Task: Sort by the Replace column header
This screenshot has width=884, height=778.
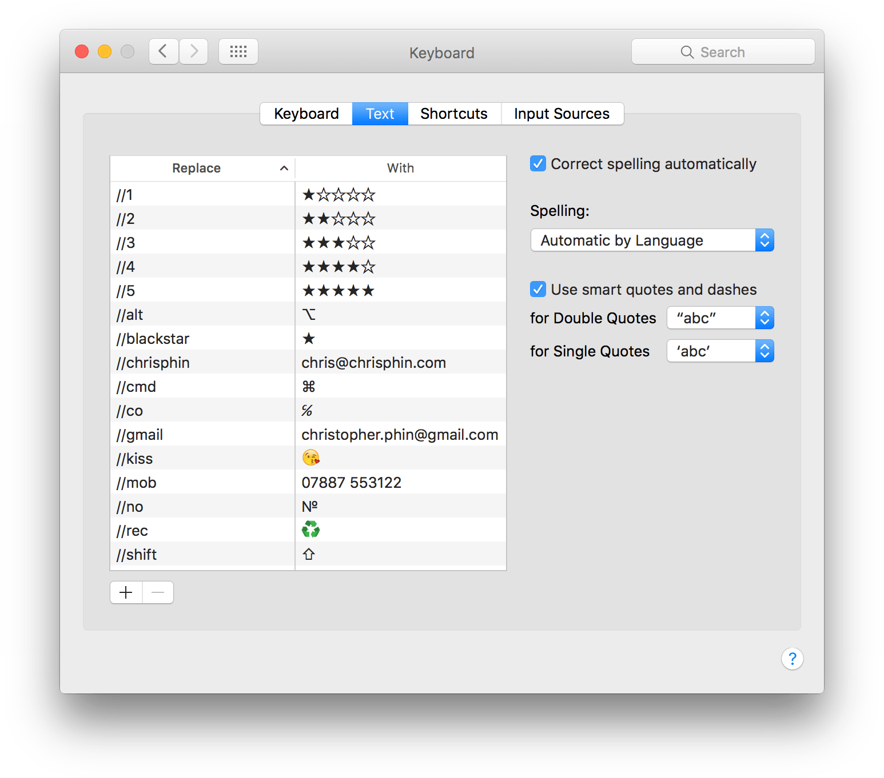Action: 196,167
